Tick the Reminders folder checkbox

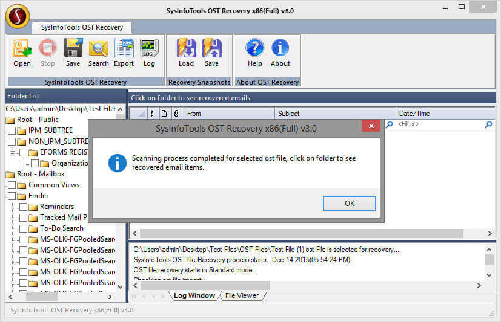click(x=24, y=207)
